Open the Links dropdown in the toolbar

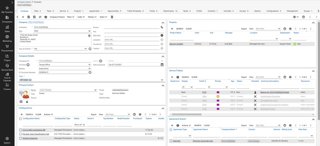81,17
